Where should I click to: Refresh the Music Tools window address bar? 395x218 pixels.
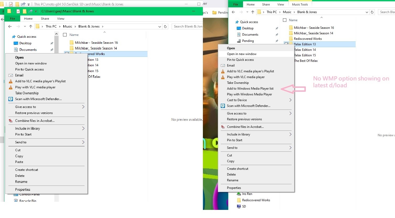point(372,12)
